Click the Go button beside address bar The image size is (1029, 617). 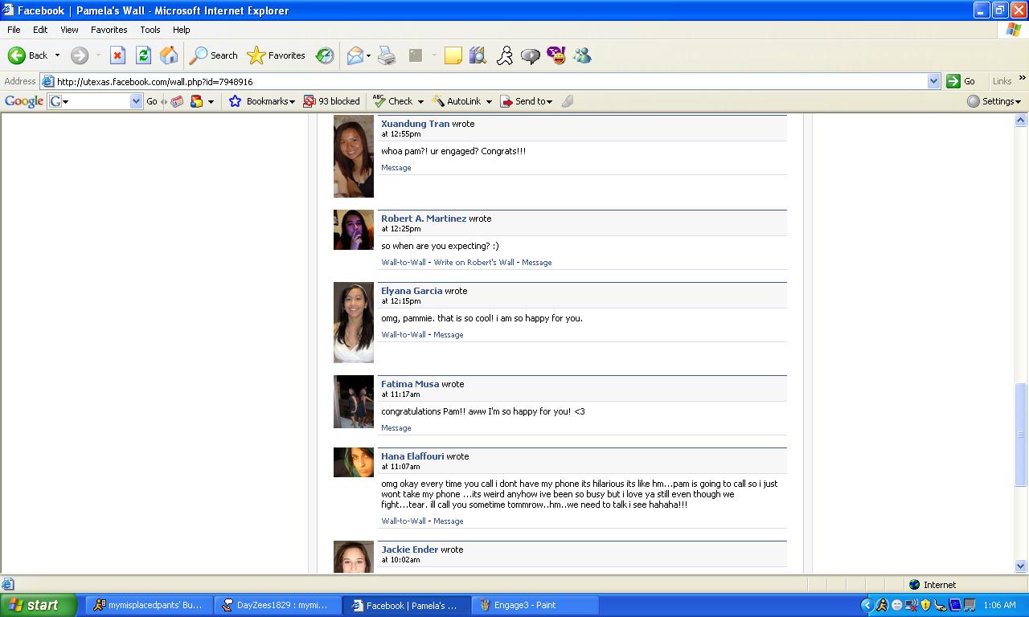[961, 81]
